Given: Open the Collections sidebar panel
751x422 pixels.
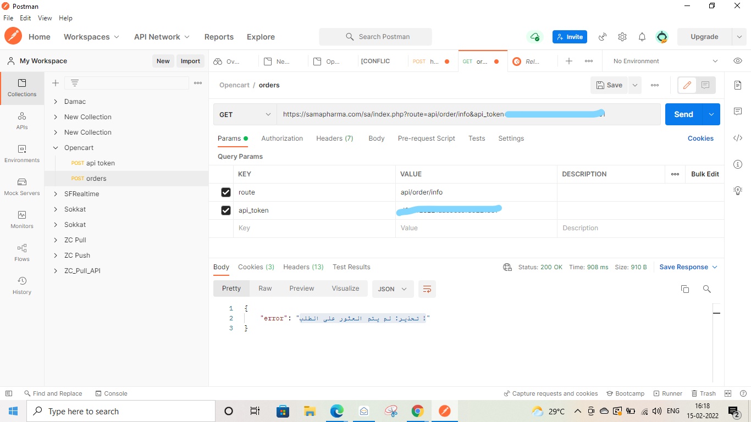Looking at the screenshot, I should pos(22,88).
